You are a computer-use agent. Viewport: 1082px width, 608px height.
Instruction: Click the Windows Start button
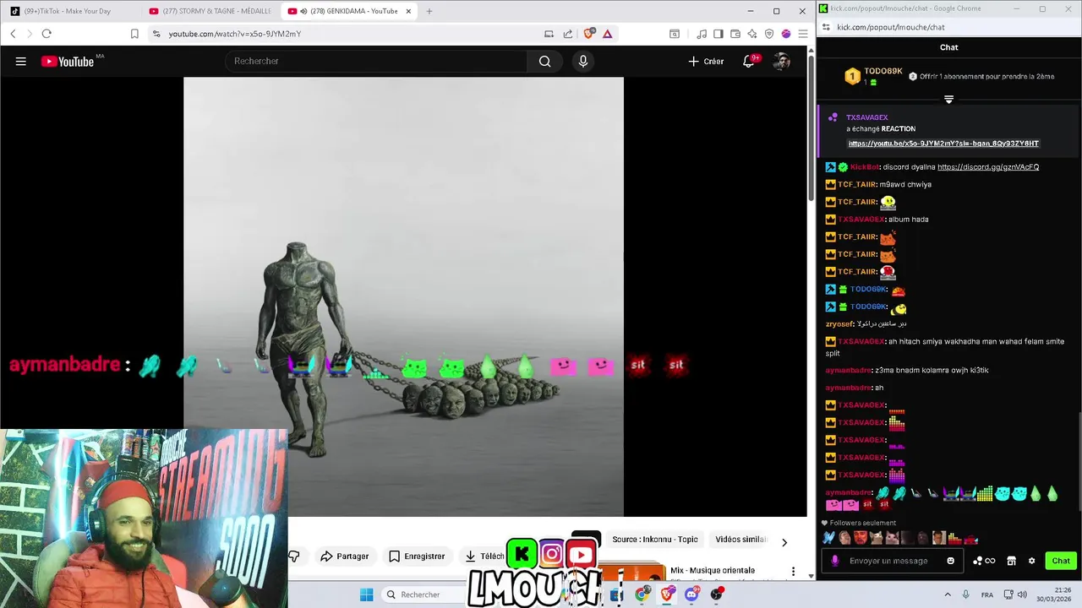click(366, 594)
